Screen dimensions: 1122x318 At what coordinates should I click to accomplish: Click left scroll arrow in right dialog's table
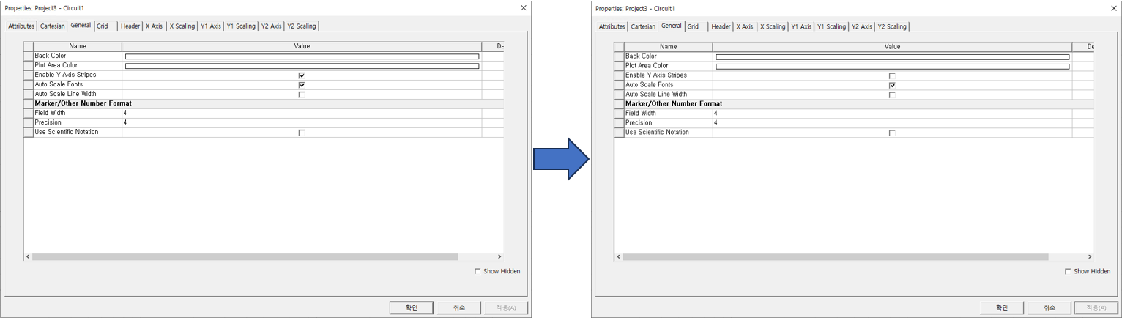619,256
